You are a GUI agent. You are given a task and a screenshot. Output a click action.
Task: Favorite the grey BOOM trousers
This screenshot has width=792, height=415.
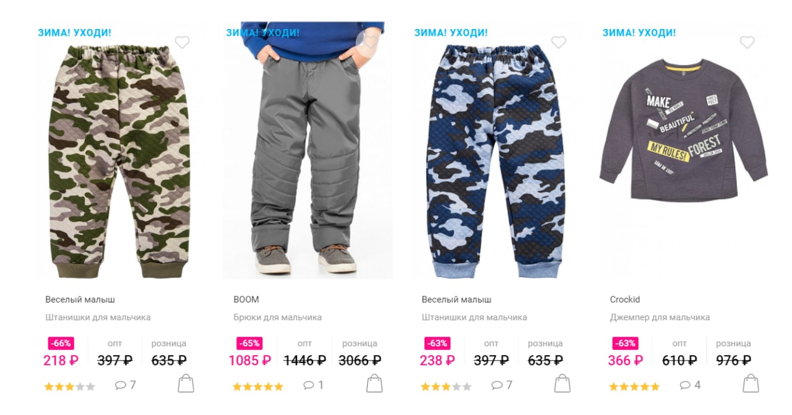[370, 42]
